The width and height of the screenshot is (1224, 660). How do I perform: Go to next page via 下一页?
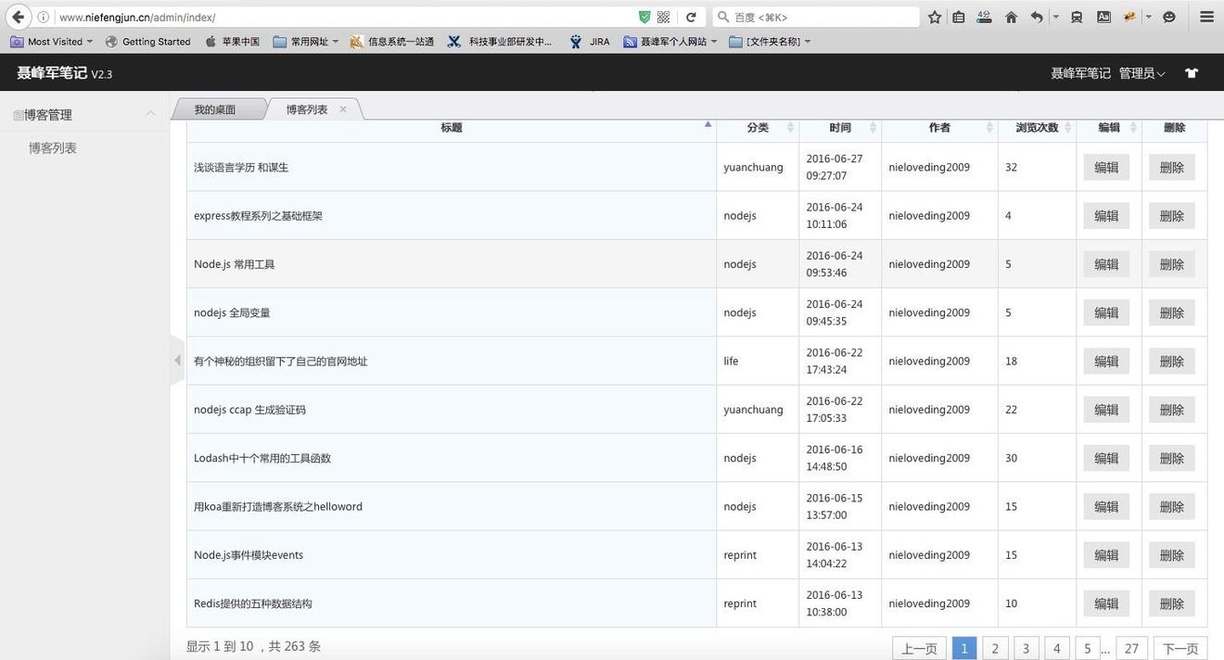click(x=1179, y=647)
